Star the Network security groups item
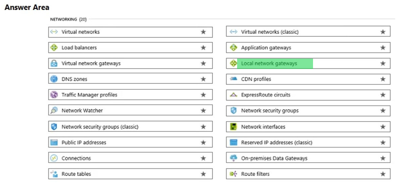The height and width of the screenshot is (185, 408). click(x=383, y=110)
